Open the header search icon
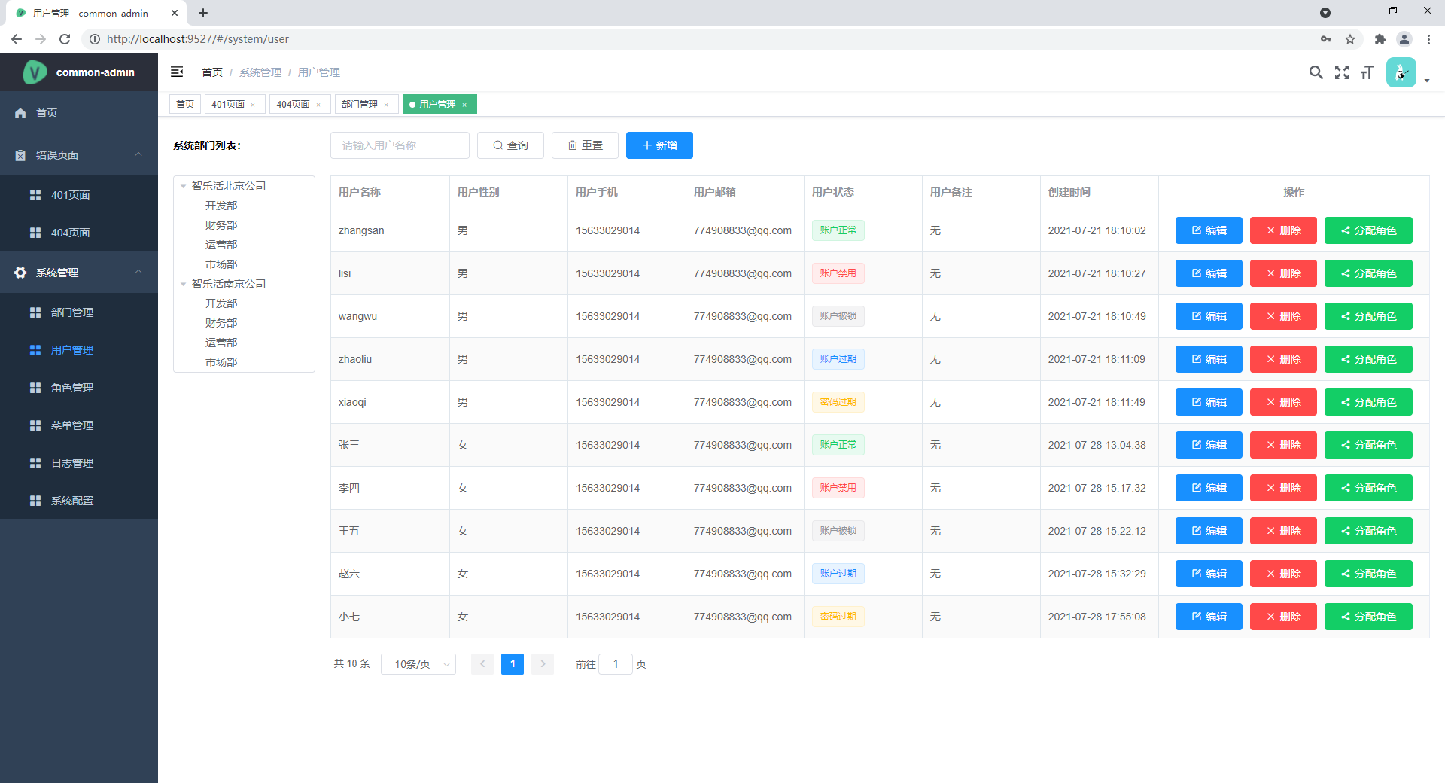The width and height of the screenshot is (1445, 783). [x=1316, y=72]
